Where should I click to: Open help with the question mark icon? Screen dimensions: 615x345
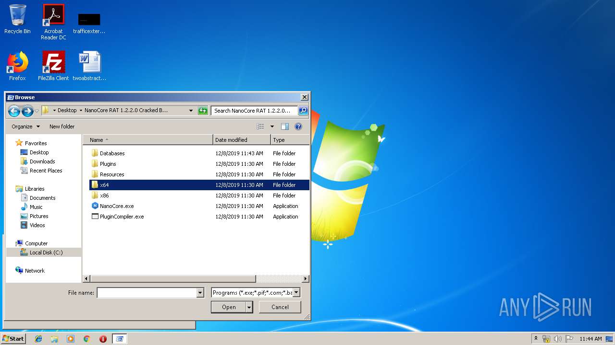pyautogui.click(x=298, y=126)
